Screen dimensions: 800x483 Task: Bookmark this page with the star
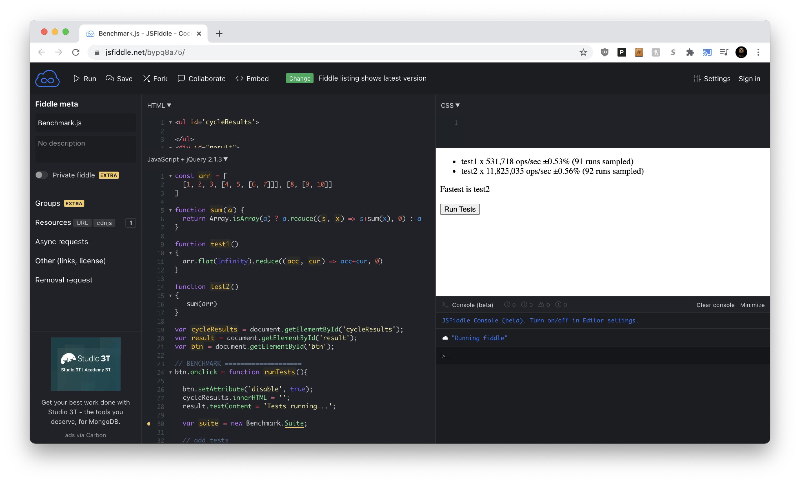click(x=583, y=52)
